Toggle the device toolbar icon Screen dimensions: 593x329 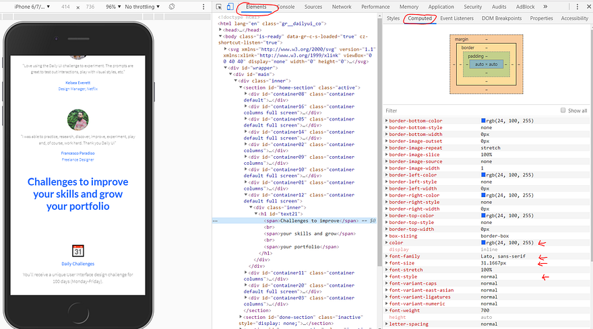pyautogui.click(x=230, y=7)
